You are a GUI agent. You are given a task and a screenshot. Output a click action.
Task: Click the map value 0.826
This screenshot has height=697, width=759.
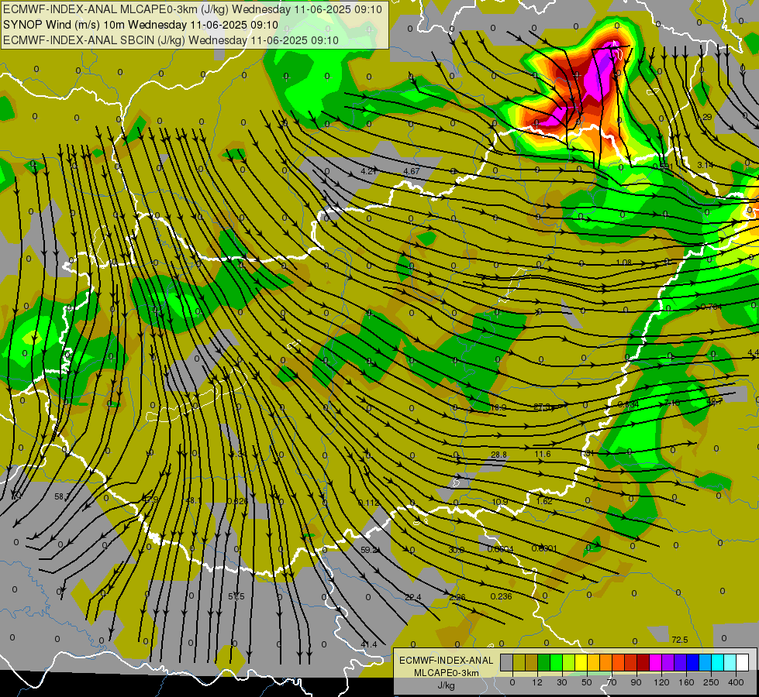tap(238, 501)
